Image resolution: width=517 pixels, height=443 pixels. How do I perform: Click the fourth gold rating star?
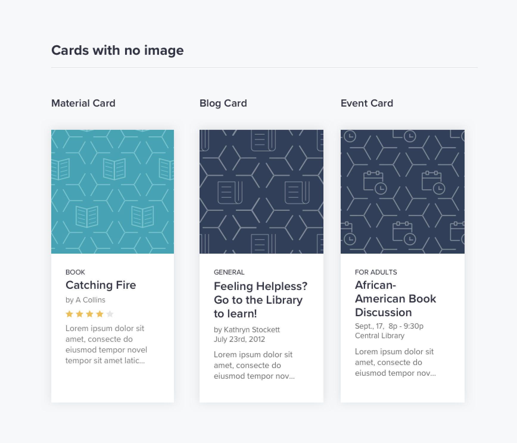(100, 314)
